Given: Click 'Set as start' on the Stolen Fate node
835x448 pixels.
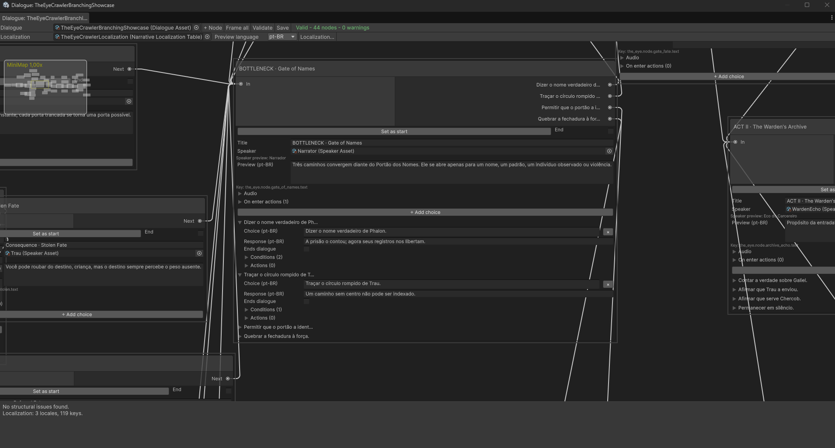Looking at the screenshot, I should (x=70, y=234).
